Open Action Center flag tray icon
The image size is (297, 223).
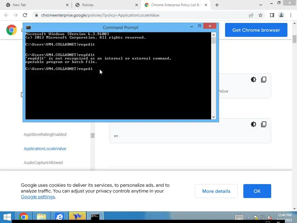pyautogui.click(x=256, y=217)
